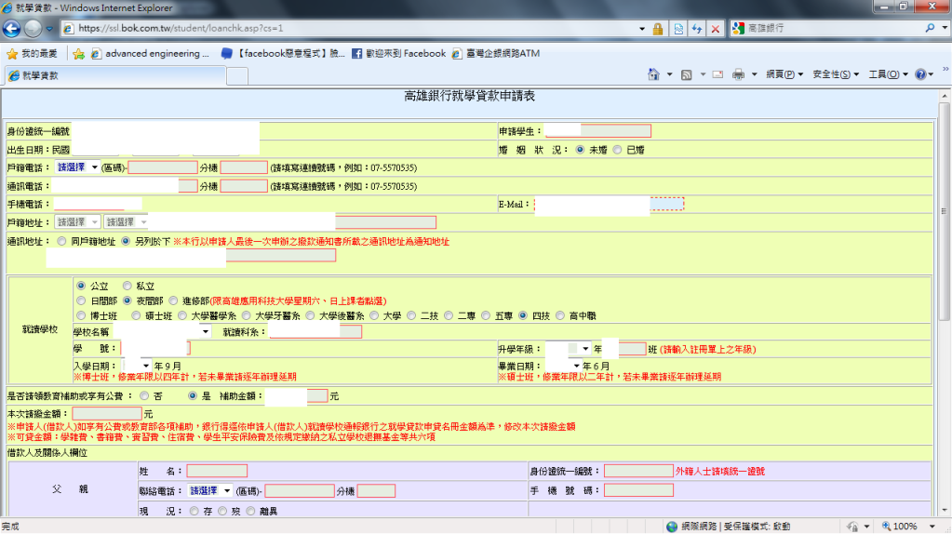The width and height of the screenshot is (952, 534).
Task: Select 公立 school type radio
Action: (x=81, y=286)
